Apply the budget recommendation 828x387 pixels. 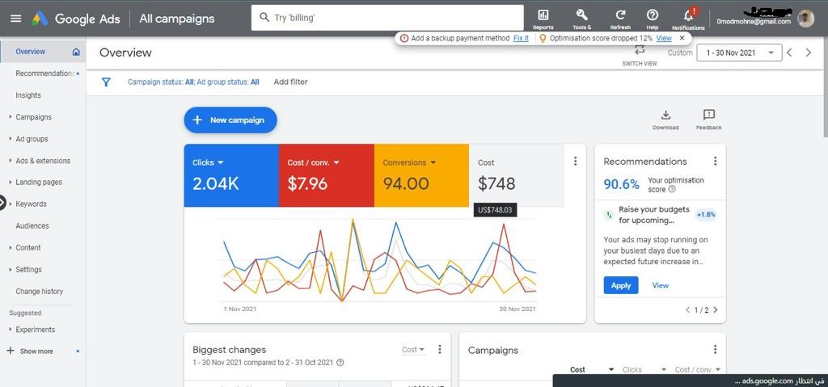(x=621, y=285)
